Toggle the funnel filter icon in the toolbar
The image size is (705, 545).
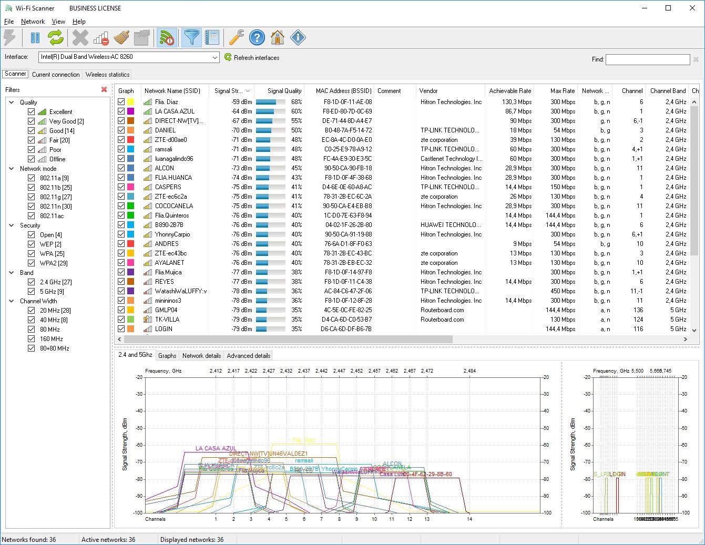192,38
